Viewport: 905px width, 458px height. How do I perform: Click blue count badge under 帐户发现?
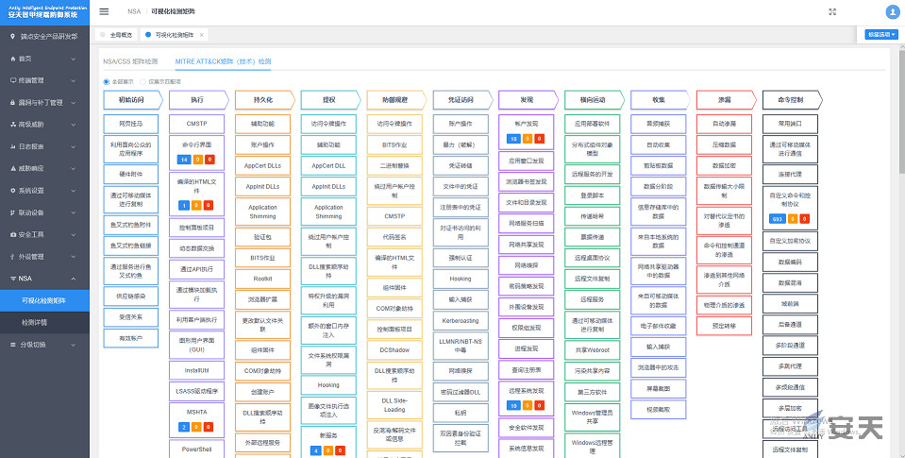click(x=512, y=139)
